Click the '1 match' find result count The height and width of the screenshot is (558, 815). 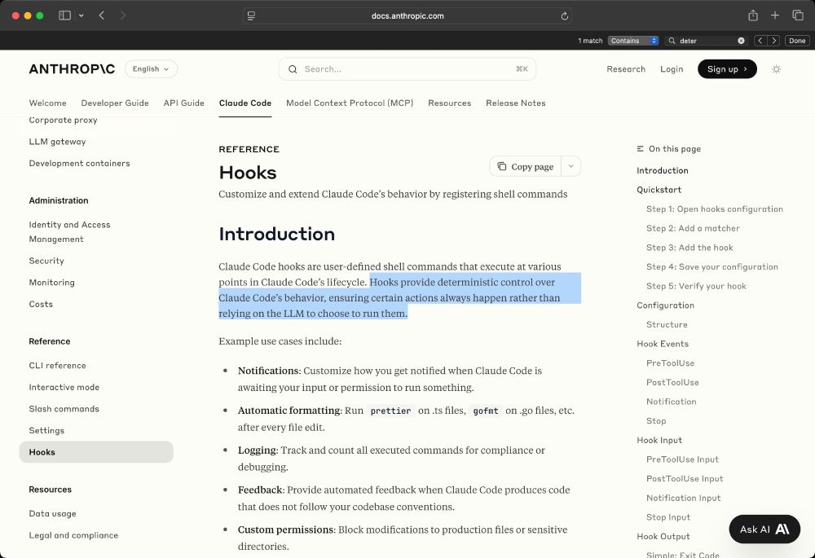590,41
